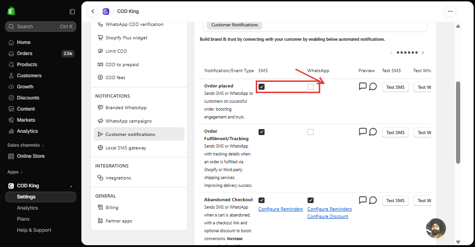The image size is (475, 247).
Task: Click the Shopify logo icon
Action: (x=11, y=11)
